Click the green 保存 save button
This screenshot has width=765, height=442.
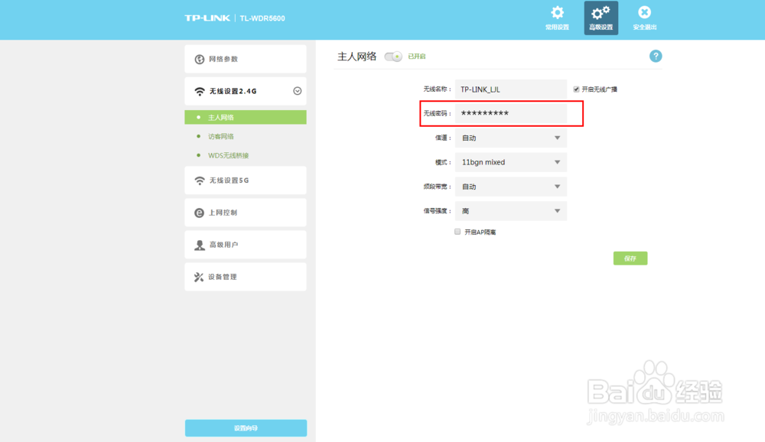point(630,258)
